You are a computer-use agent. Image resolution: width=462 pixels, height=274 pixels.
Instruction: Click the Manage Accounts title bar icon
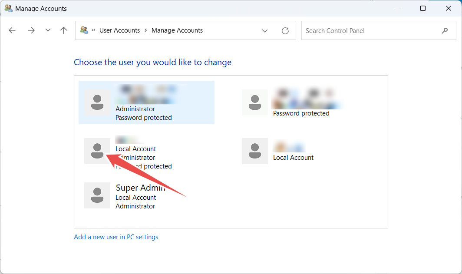[8, 8]
